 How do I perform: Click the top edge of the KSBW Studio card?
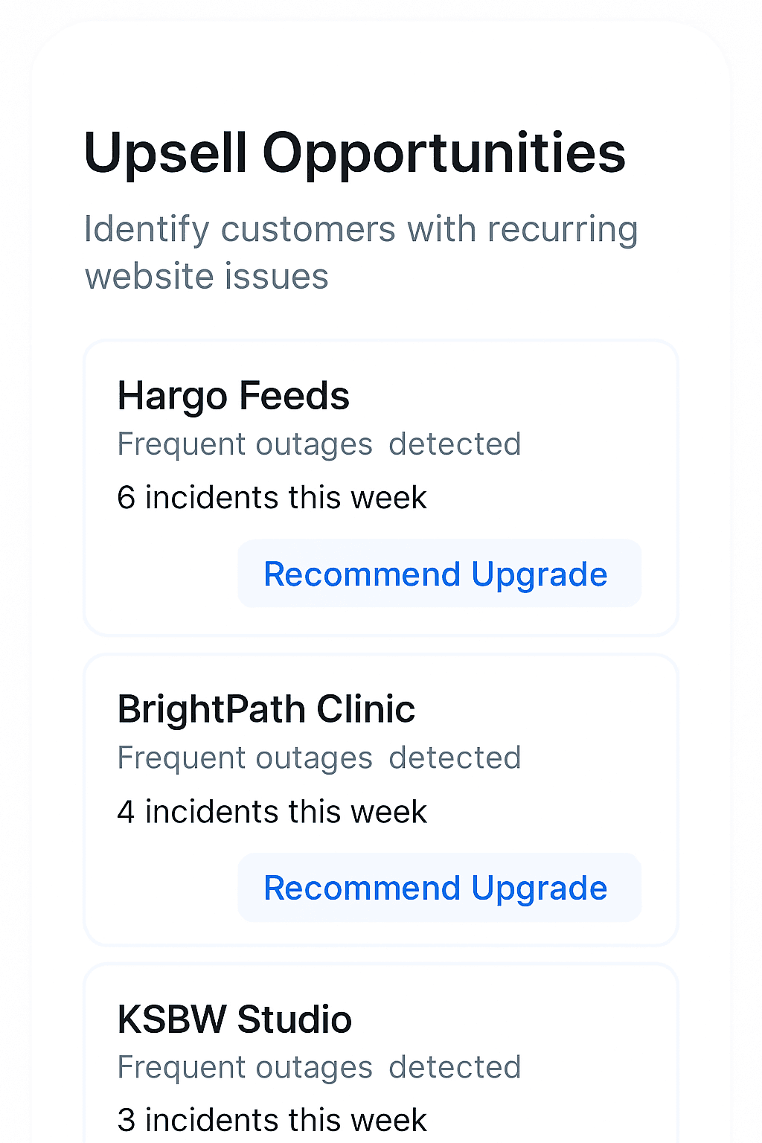coord(381,965)
